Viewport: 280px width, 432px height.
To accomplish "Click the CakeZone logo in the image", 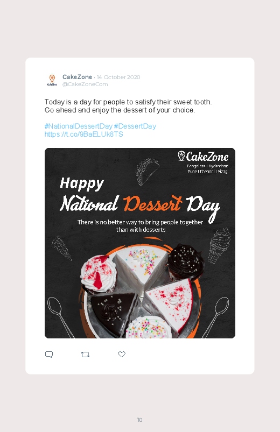I will click(x=203, y=156).
